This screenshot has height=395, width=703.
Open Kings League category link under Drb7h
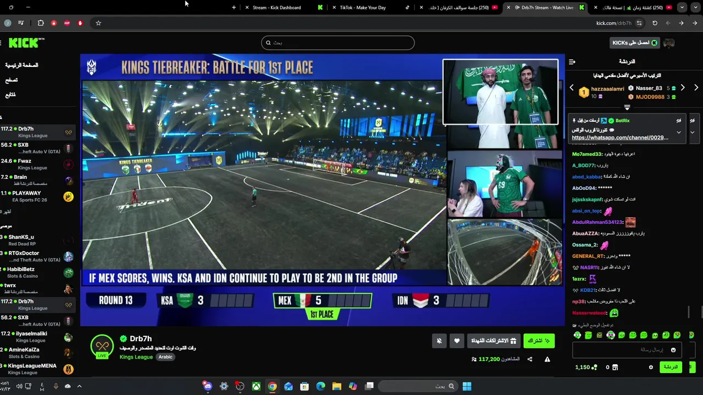[x=136, y=357]
